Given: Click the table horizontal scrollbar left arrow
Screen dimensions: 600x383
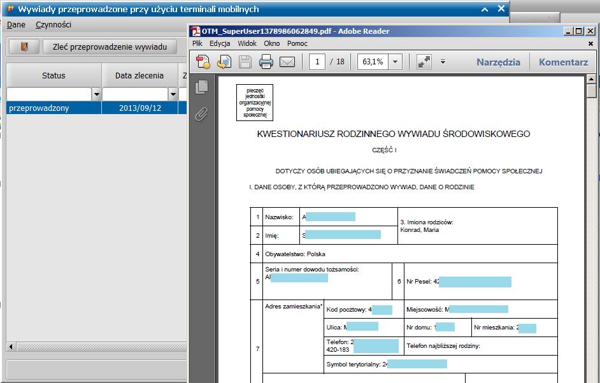Looking at the screenshot, I should 11,347.
